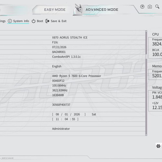
Task: Open the Boot menu
Action: 40,21
